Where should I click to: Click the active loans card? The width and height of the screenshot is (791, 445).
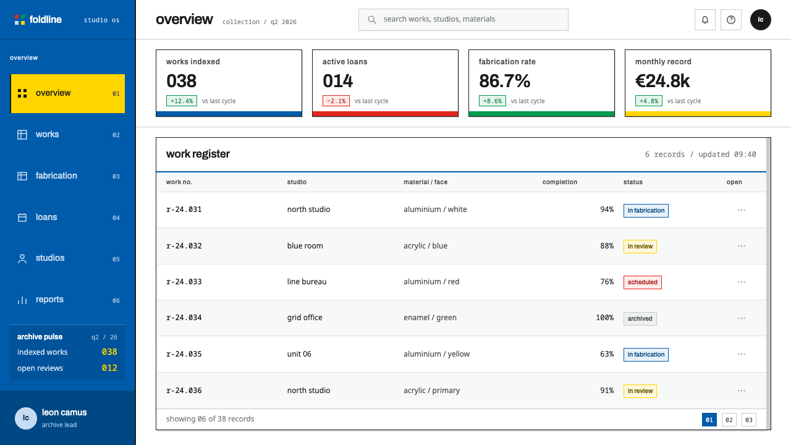pos(385,83)
